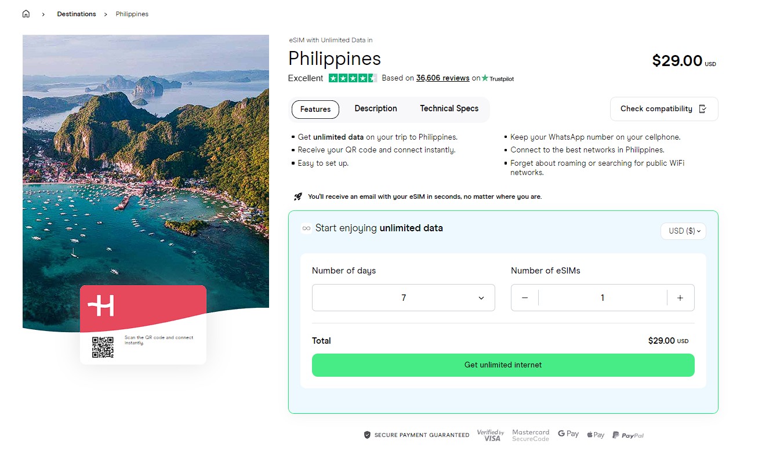773x455 pixels.
Task: Open the USD ($) currency selector
Action: 683,231
